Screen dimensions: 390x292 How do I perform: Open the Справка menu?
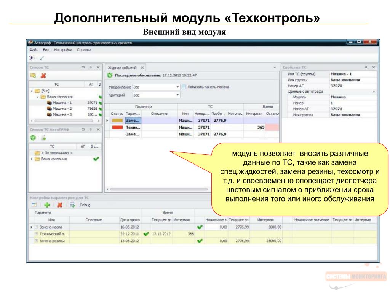84,50
